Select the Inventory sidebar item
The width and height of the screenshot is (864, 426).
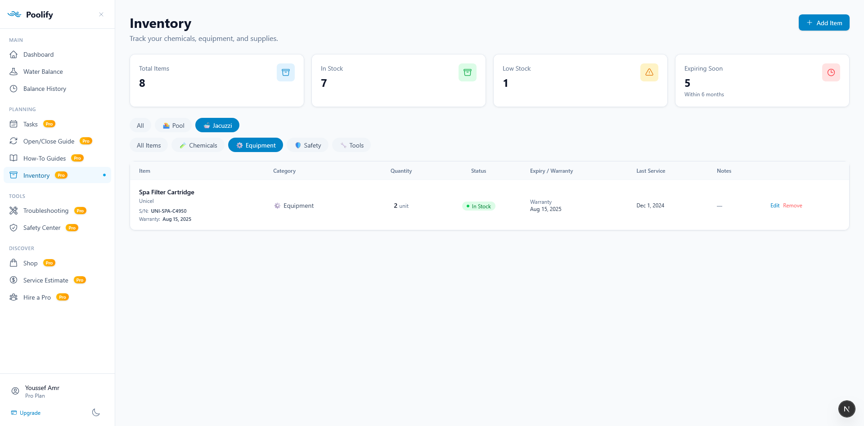[57, 175]
